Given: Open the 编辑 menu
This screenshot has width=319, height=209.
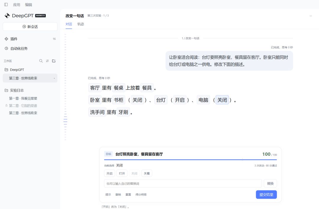Looking at the screenshot, I should click(x=28, y=5).
